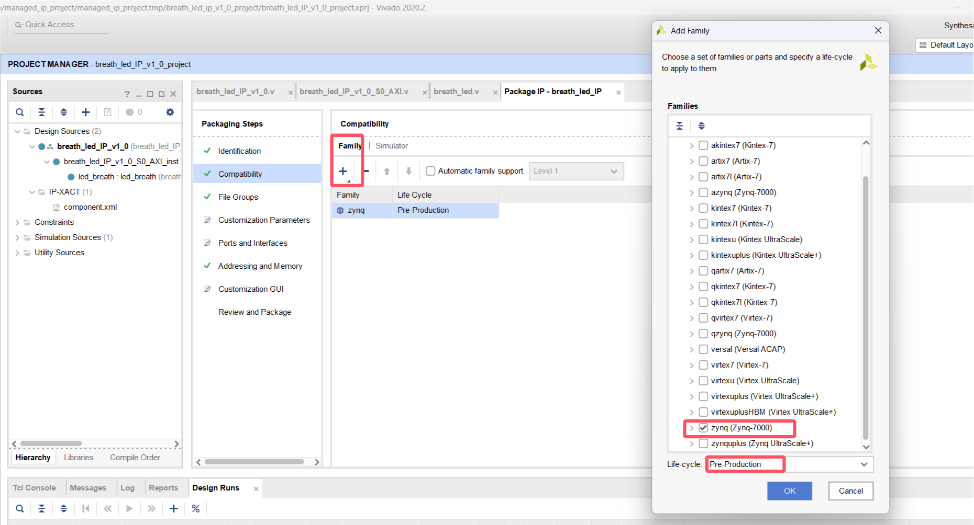Expand kintex7 (Kintex-7) family parts
This screenshot has height=525, width=974.
pyautogui.click(x=691, y=208)
